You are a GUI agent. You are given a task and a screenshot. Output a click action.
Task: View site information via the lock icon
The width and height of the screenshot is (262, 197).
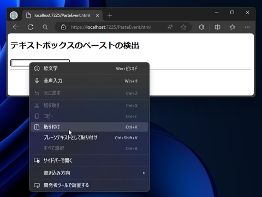click(x=63, y=27)
